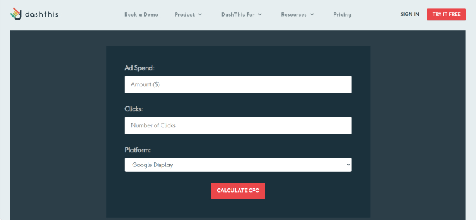This screenshot has width=476, height=220.
Task: Open the DashThis logo home link
Action: click(x=34, y=14)
